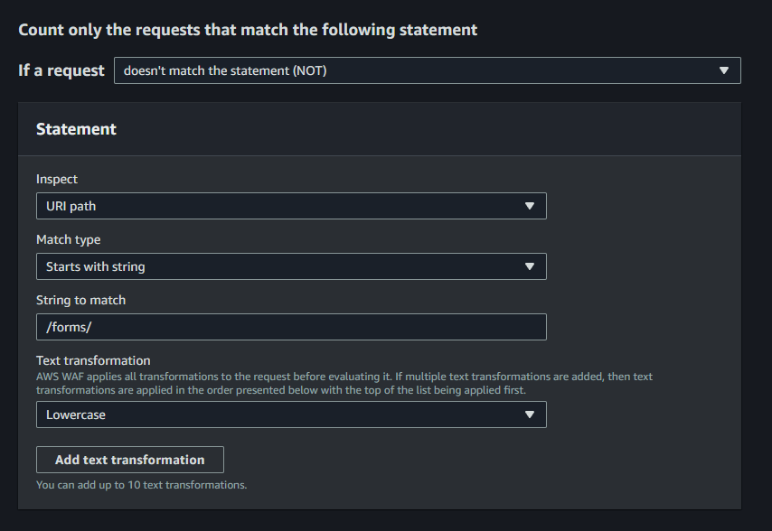772x531 pixels.
Task: Click the Inspect field label
Action: click(57, 179)
